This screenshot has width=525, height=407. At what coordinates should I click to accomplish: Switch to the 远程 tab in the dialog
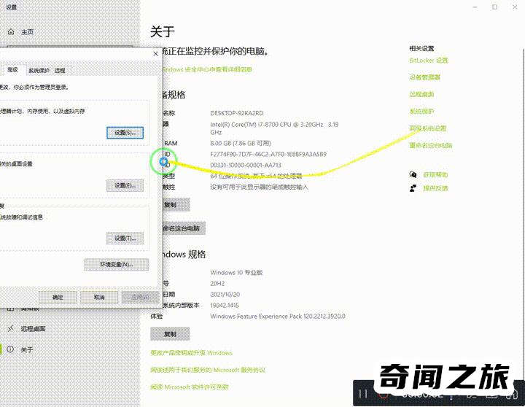[60, 70]
